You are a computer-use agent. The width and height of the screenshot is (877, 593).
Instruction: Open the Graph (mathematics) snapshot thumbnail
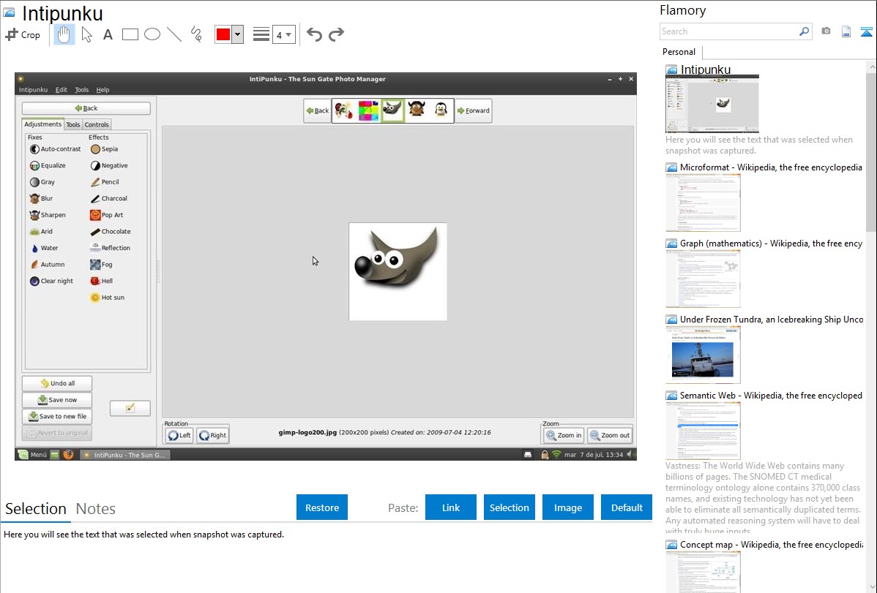pyautogui.click(x=703, y=279)
